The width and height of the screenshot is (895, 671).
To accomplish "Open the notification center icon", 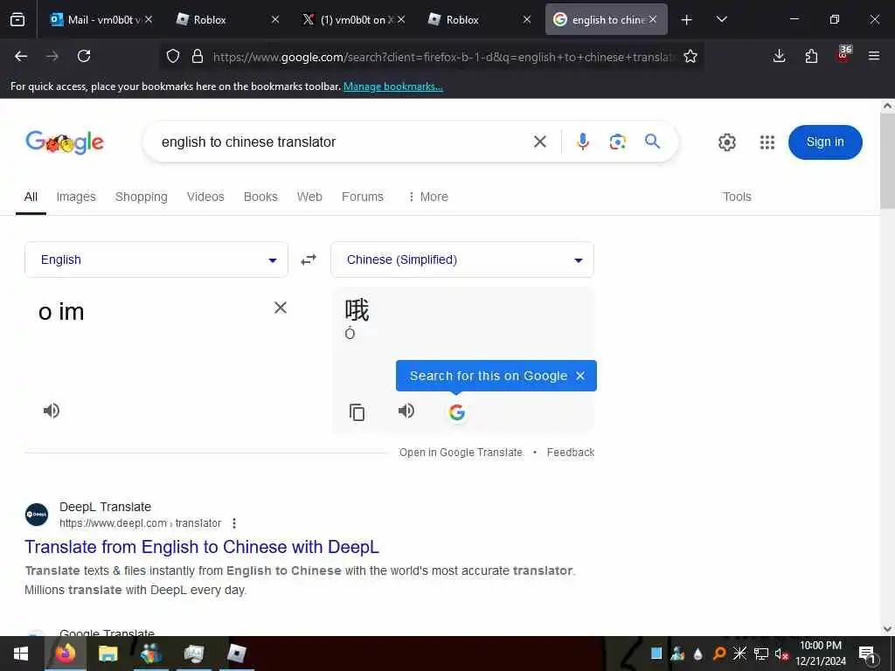I will 867,654.
